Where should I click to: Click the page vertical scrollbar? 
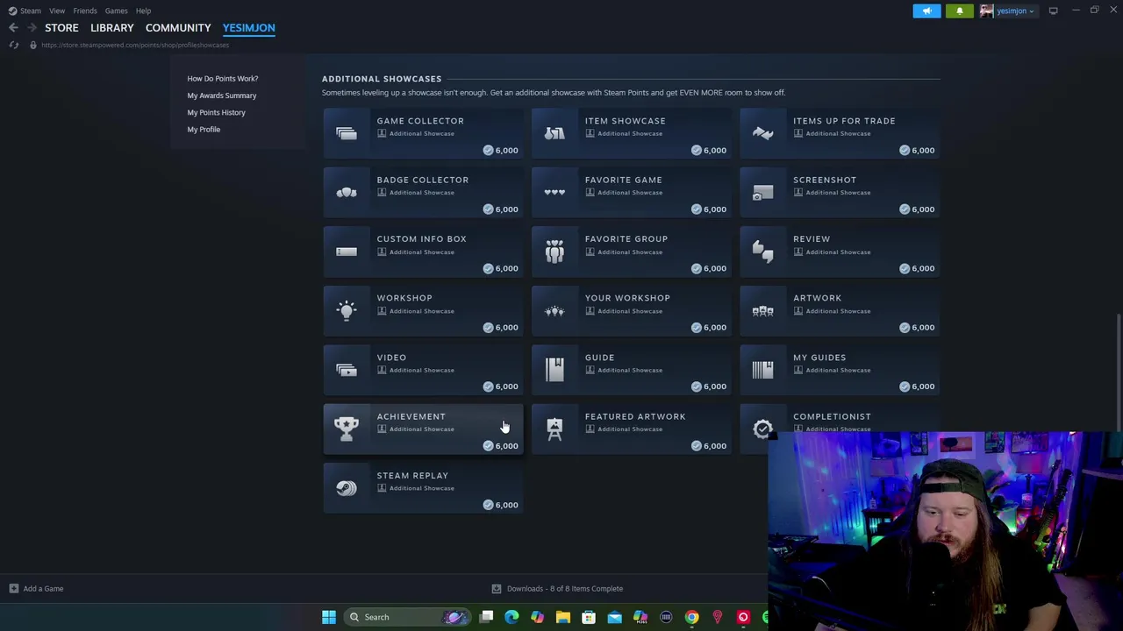click(x=1119, y=372)
